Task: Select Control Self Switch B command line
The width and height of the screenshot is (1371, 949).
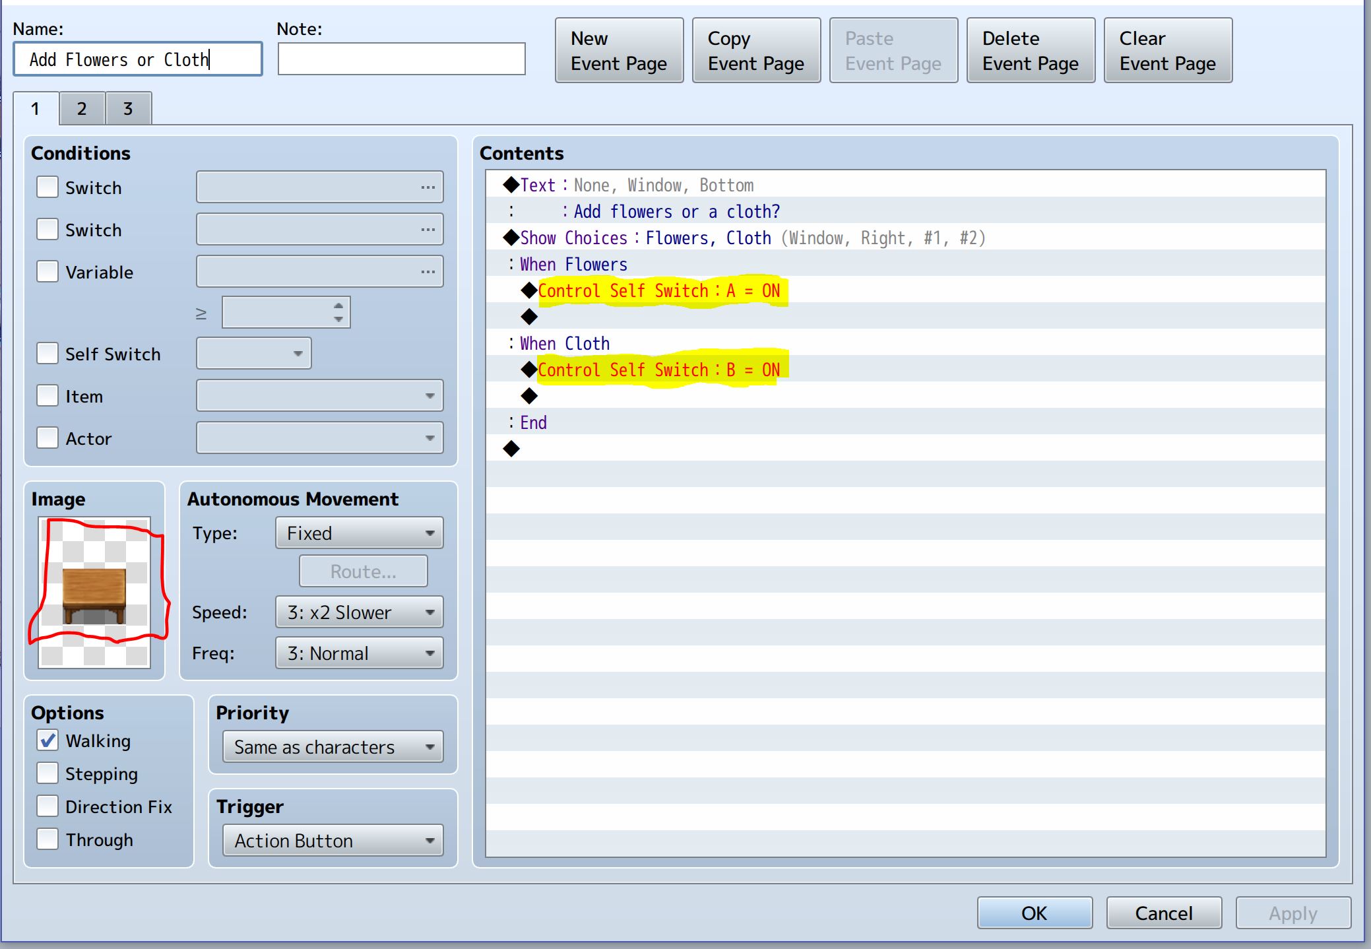Action: pos(658,370)
